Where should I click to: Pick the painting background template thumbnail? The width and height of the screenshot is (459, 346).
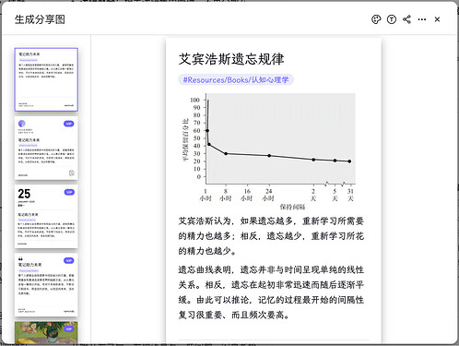46,333
